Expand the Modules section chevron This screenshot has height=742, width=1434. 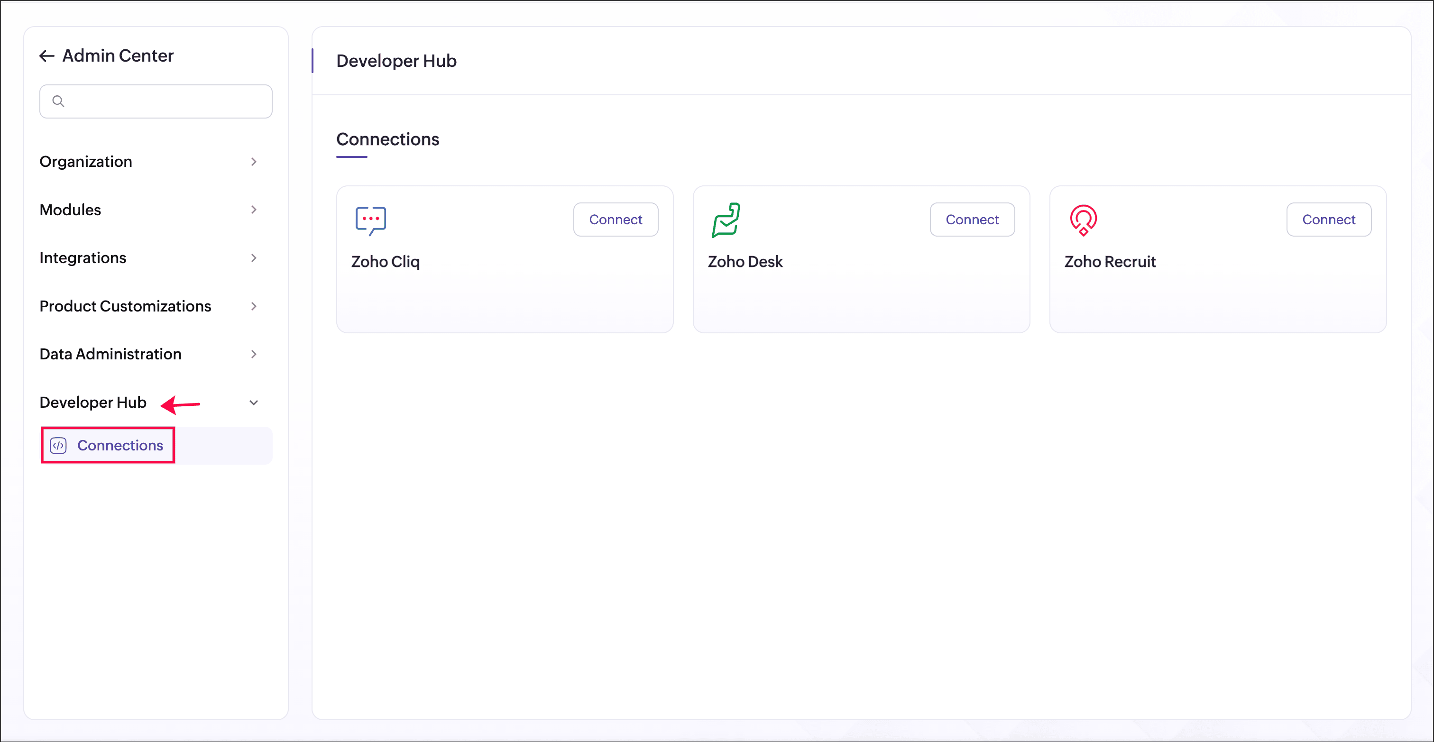(x=254, y=210)
